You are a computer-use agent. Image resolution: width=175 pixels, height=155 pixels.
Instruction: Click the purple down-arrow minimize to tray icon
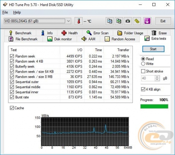click(x=147, y=21)
